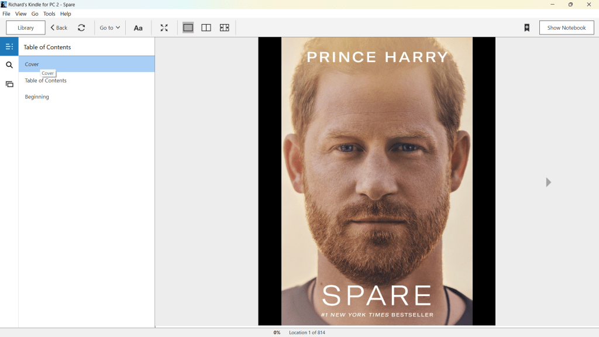Switch to auto-fit multi-column view
Screen dimensions: 599x337
click(x=224, y=27)
